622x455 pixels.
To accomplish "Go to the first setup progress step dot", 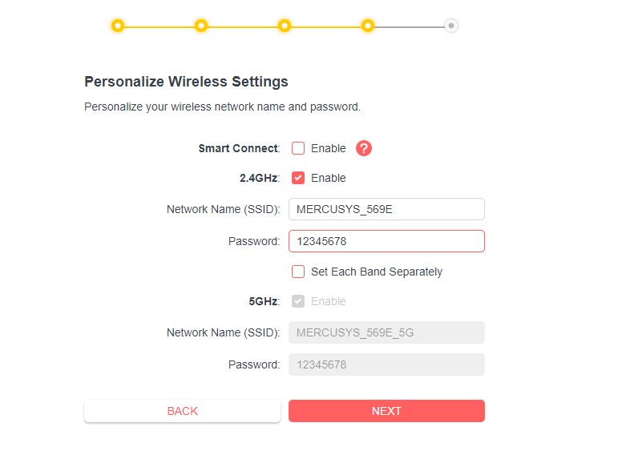I will [x=117, y=26].
